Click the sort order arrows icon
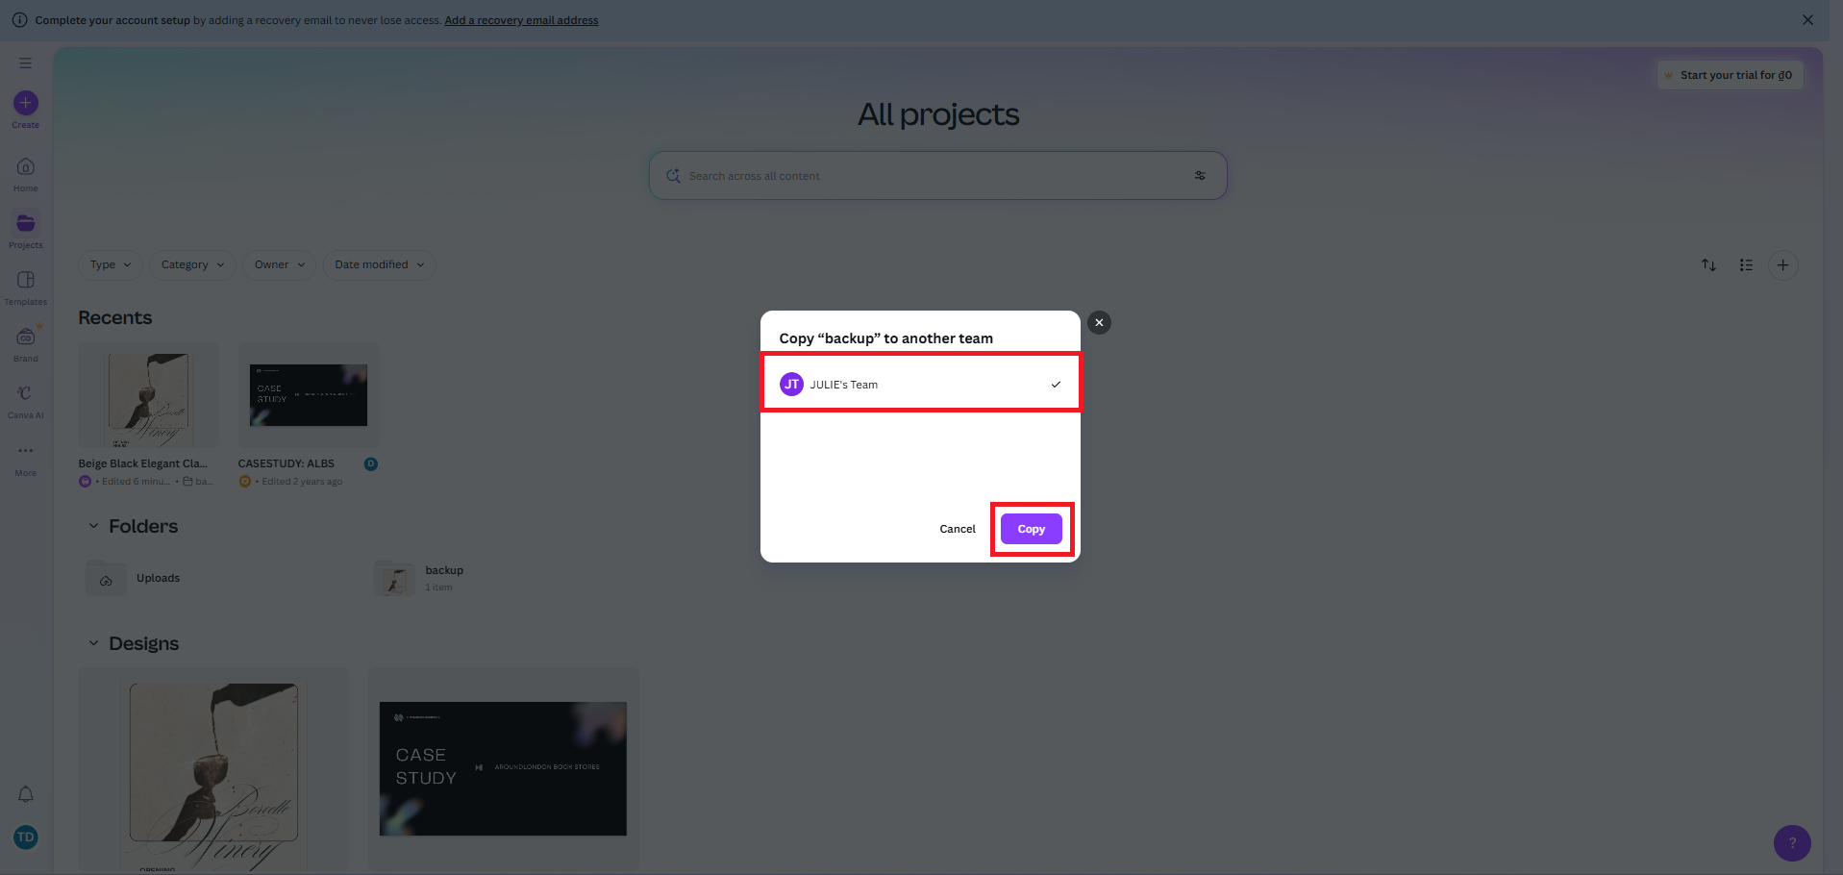The height and width of the screenshot is (875, 1843). click(x=1708, y=265)
